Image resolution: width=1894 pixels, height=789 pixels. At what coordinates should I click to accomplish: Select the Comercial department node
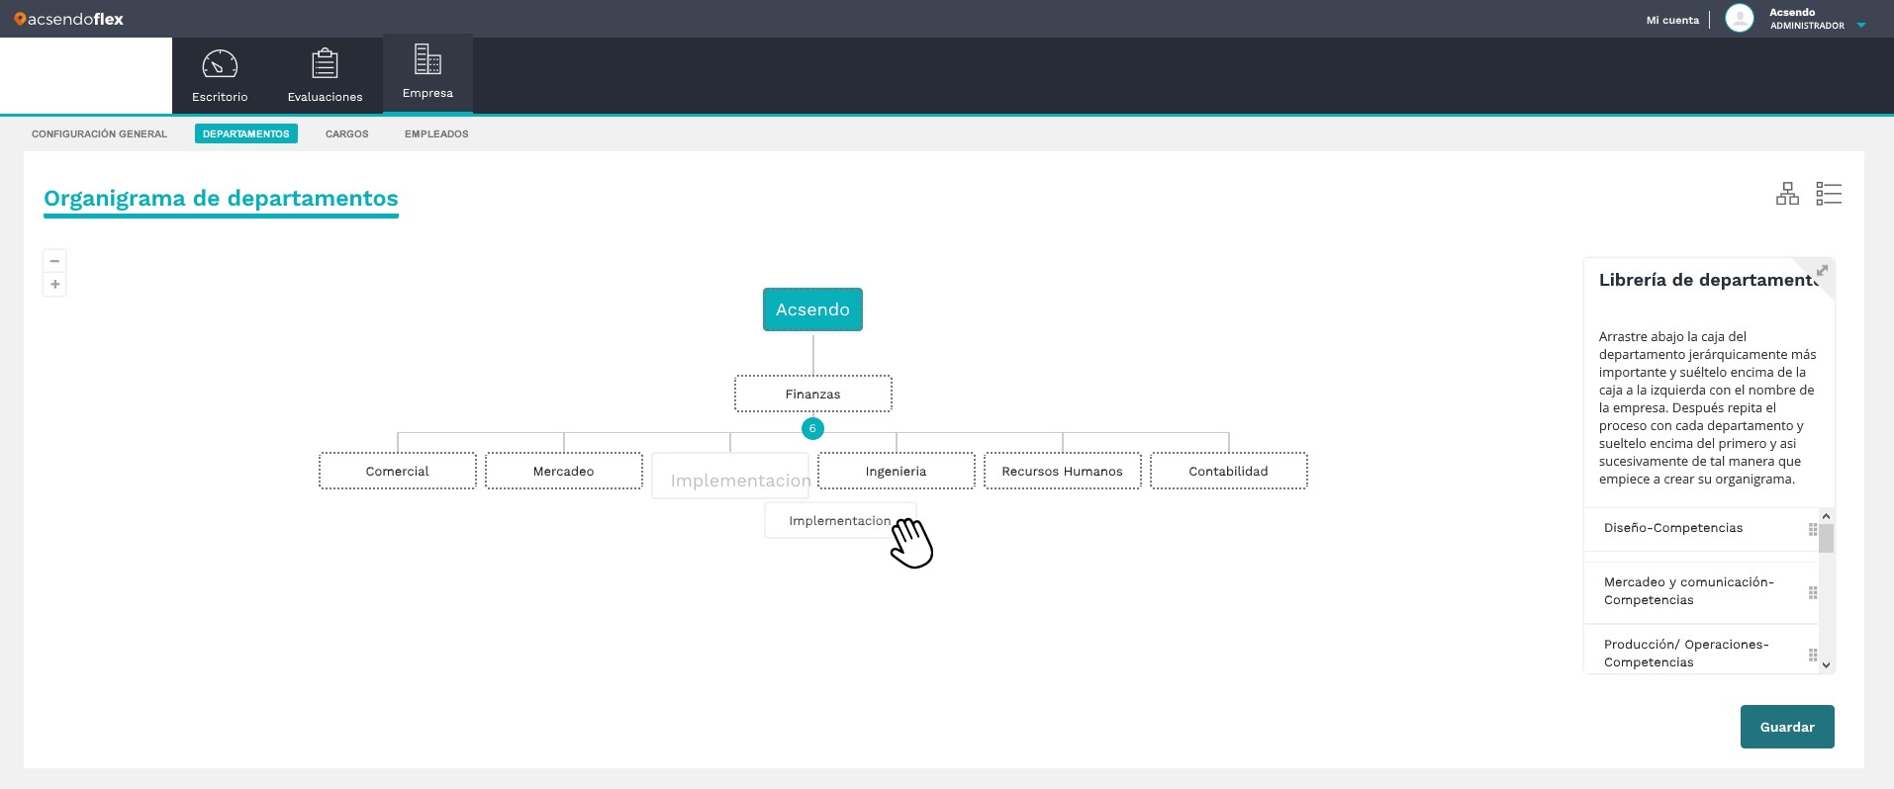tap(397, 471)
